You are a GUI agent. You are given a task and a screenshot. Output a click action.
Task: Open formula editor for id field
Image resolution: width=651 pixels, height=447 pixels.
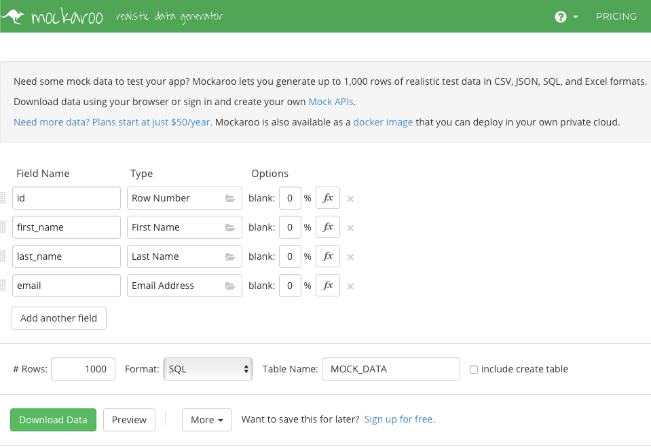tap(328, 198)
